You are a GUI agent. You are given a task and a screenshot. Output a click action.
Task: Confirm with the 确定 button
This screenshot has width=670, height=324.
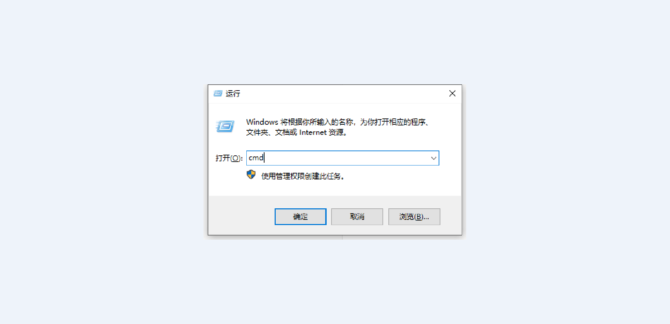coord(300,217)
